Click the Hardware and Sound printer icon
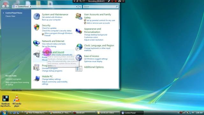The image size is (204, 115). click(x=37, y=54)
